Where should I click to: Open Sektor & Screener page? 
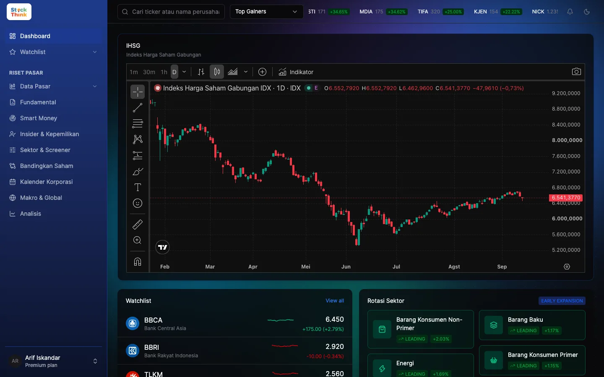[x=54, y=150]
